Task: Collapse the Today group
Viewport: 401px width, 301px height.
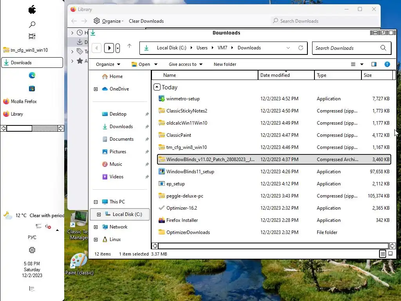Action: [x=157, y=87]
